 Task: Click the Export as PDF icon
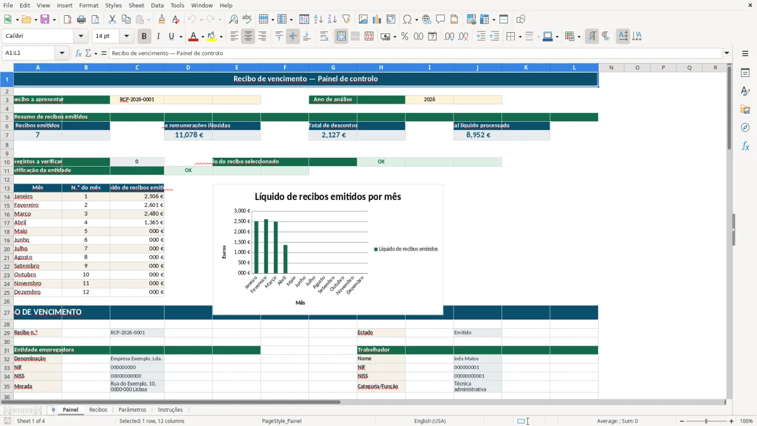pyautogui.click(x=67, y=20)
